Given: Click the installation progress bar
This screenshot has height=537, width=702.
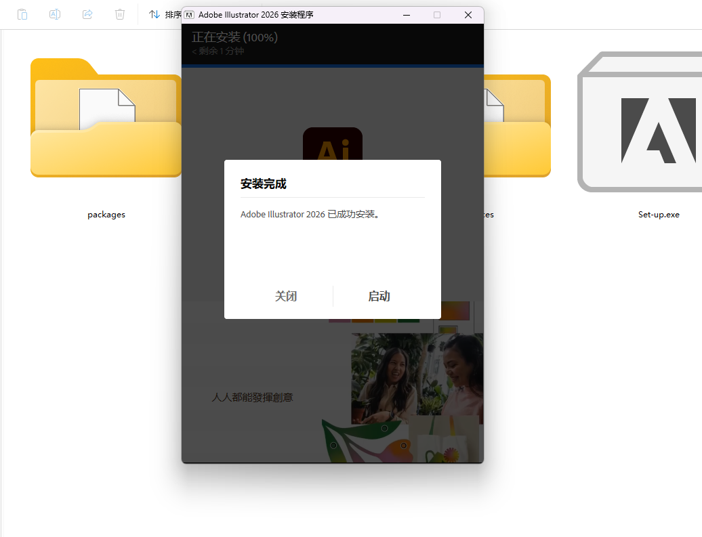Looking at the screenshot, I should (333, 66).
